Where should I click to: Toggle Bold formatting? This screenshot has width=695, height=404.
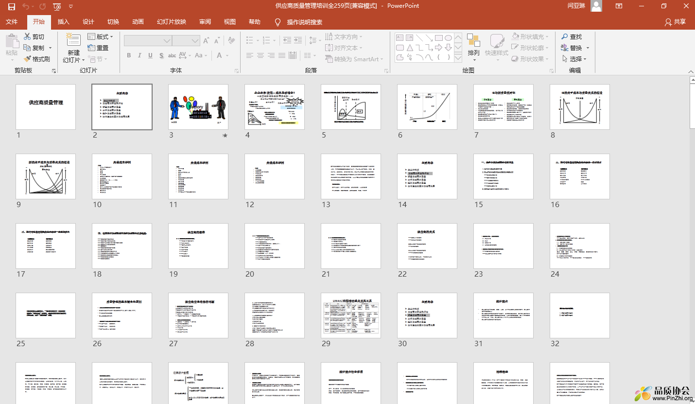coord(129,55)
